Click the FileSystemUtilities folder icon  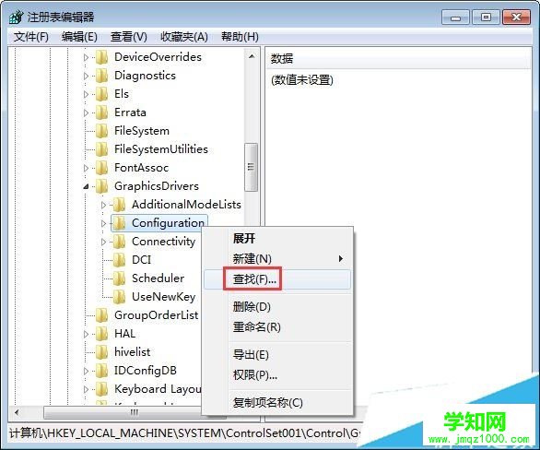pyautogui.click(x=102, y=149)
